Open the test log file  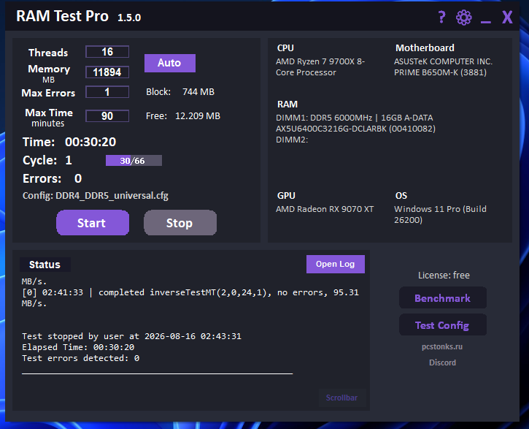click(336, 264)
